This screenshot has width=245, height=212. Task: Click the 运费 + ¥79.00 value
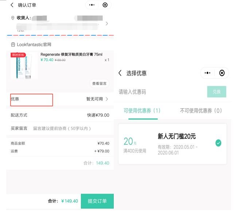[x=102, y=151]
